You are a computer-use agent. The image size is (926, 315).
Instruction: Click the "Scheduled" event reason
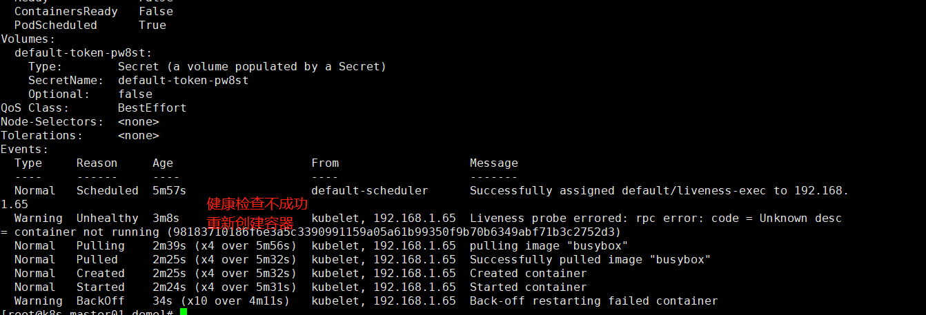108,190
